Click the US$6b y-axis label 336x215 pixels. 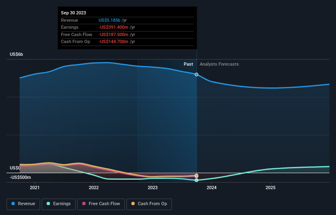pyautogui.click(x=16, y=54)
